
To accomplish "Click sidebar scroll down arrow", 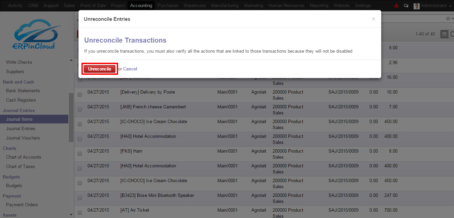I will click(x=71, y=215).
